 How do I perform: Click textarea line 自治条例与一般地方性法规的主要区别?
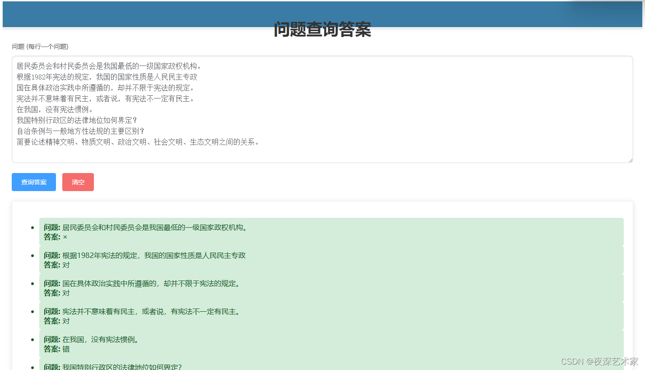(80, 131)
